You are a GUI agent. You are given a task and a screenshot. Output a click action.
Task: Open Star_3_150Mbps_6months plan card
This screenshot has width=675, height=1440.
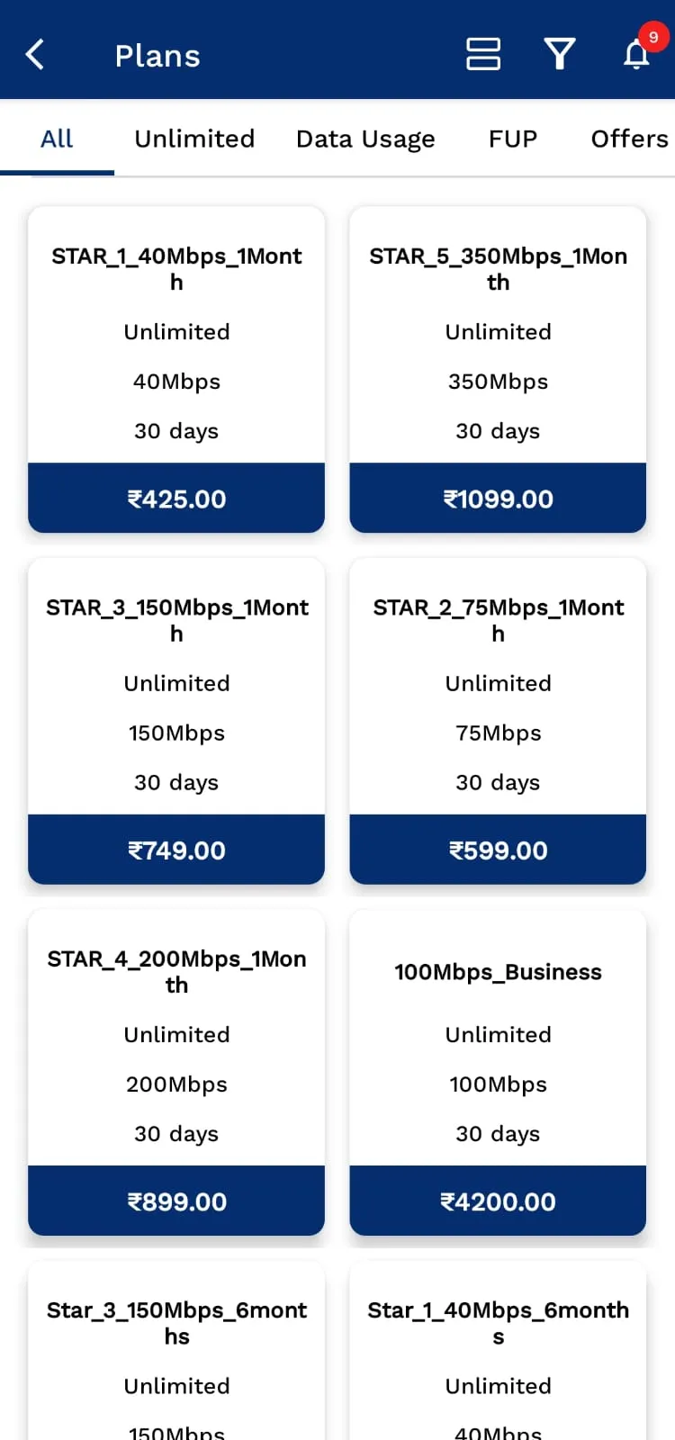tap(176, 1351)
